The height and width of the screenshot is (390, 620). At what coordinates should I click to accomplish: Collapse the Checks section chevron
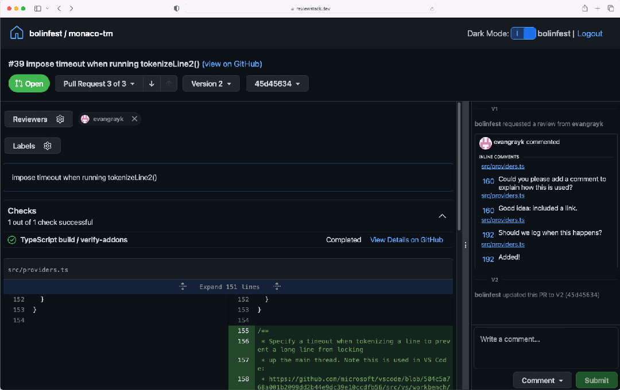tap(443, 216)
